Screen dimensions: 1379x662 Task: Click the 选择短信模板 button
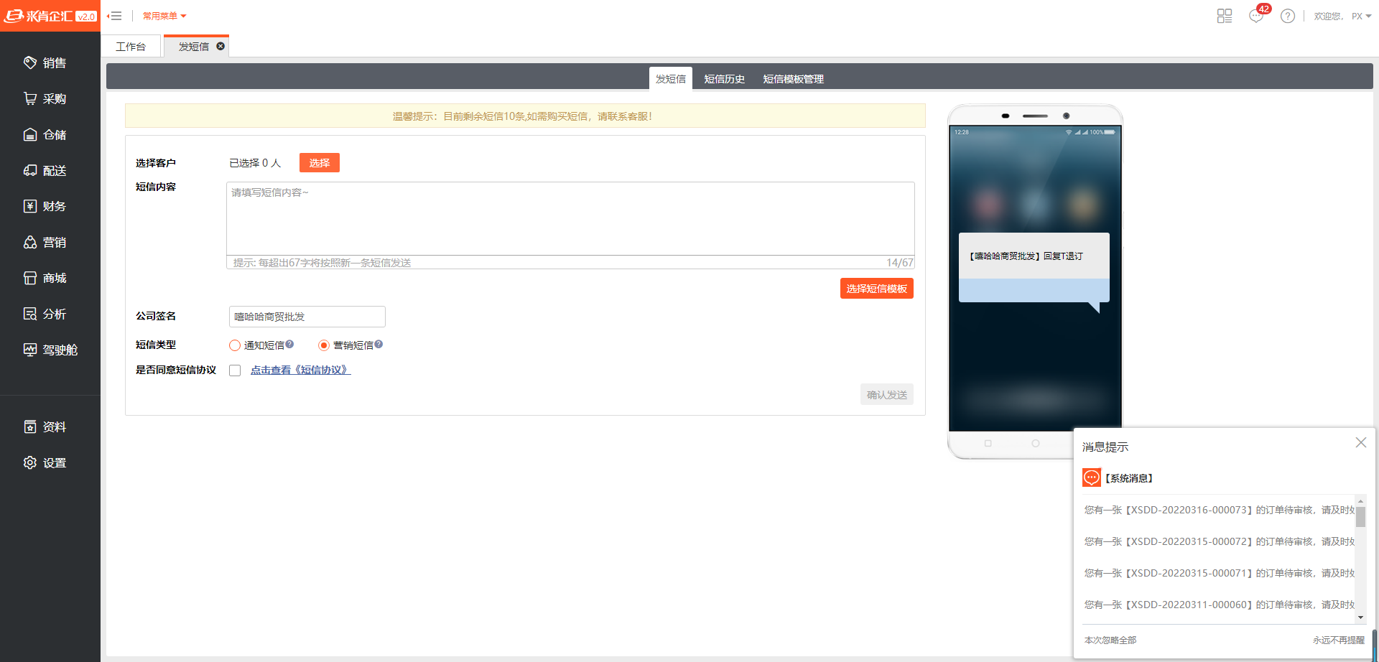tap(876, 289)
